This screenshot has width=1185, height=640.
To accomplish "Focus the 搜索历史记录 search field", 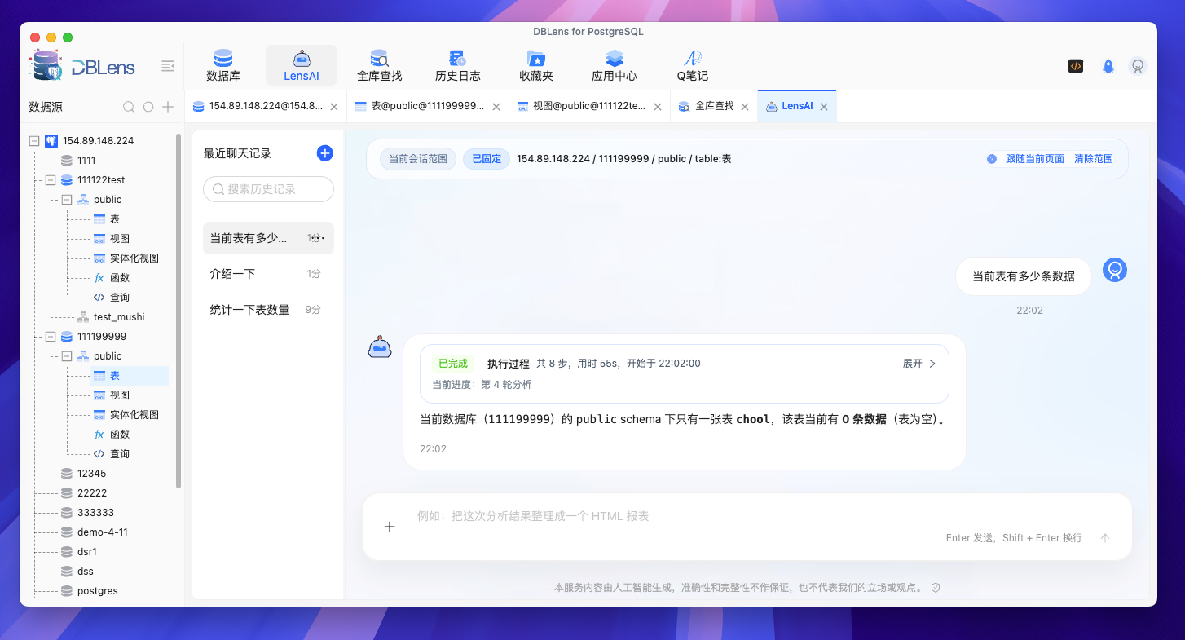I will [x=268, y=189].
